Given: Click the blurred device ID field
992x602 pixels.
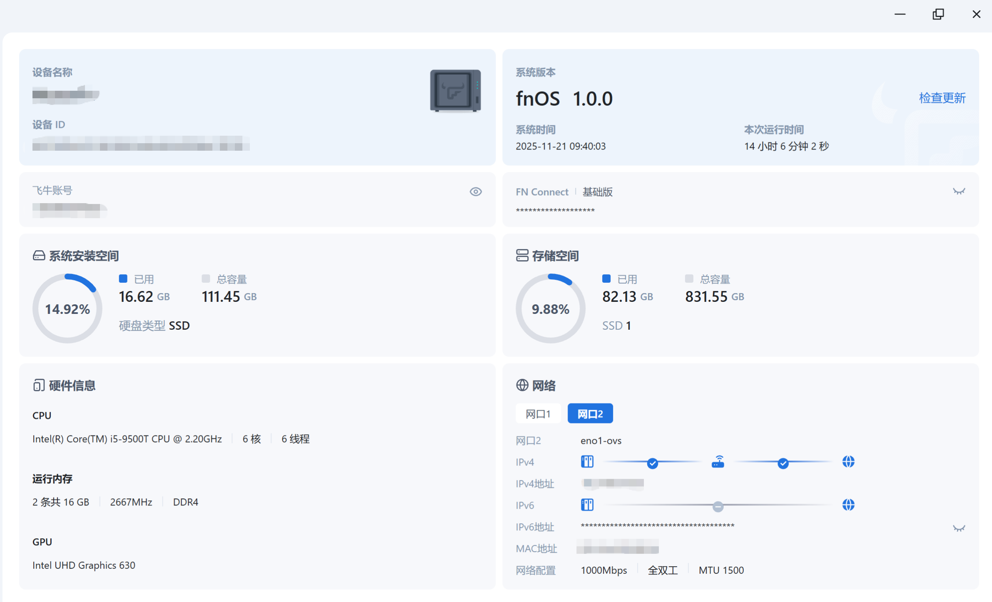Looking at the screenshot, I should point(141,144).
